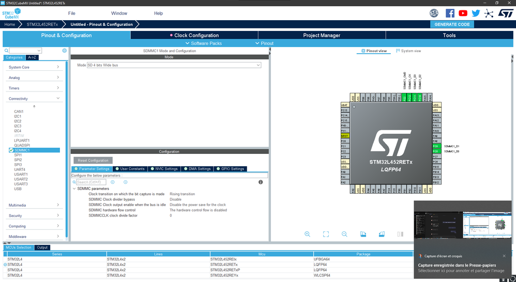Open the Tools tab
The image size is (516, 282).
449,35
